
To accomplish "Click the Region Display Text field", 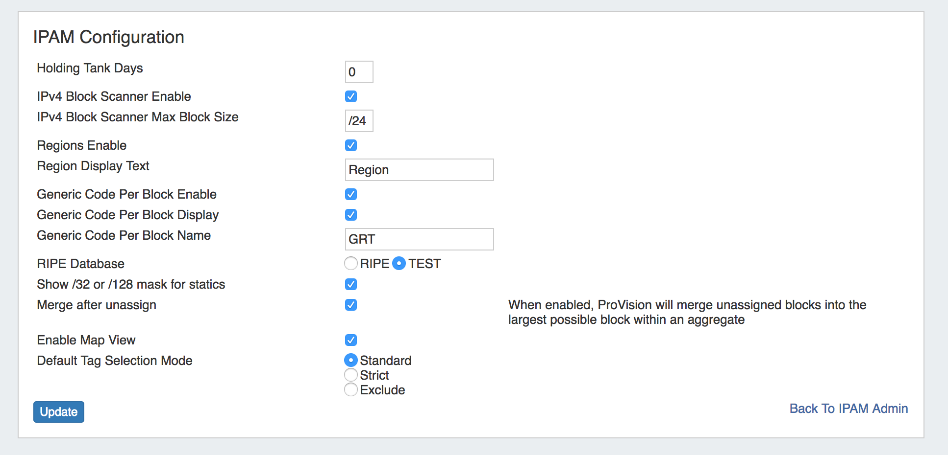I will pos(419,170).
